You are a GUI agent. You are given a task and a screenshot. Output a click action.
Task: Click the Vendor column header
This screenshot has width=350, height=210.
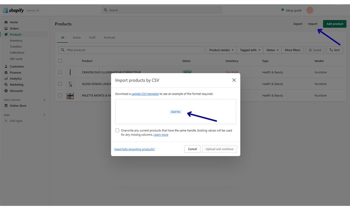point(319,61)
